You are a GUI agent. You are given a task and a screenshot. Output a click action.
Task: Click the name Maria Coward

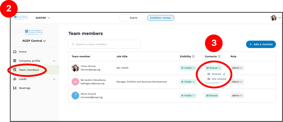click(x=88, y=94)
